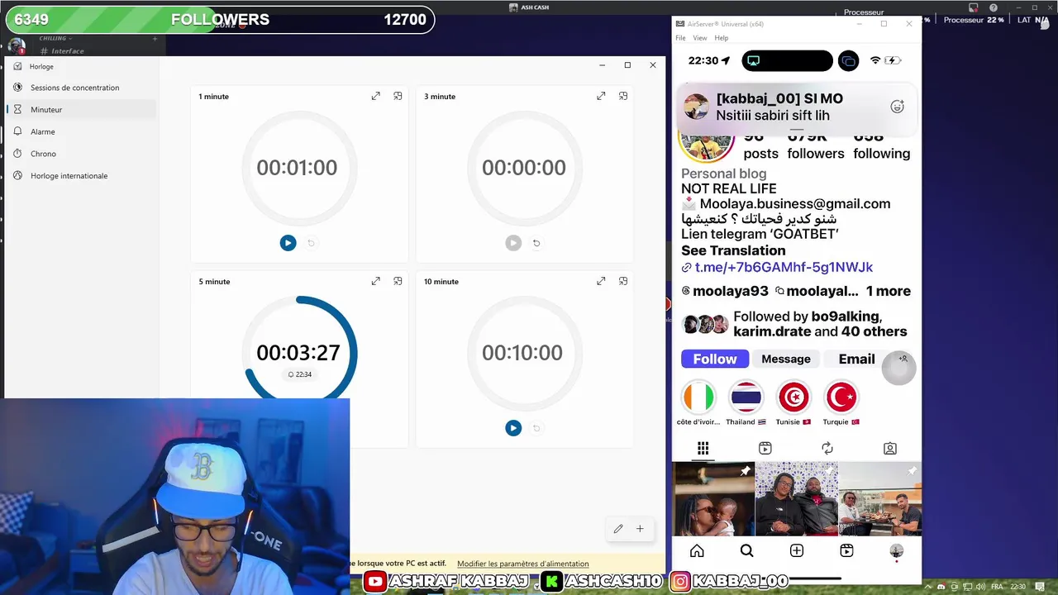
Task: Open the Help menu in AirServer
Action: (722, 38)
